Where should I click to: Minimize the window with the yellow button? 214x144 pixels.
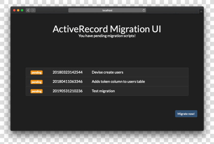18,10
